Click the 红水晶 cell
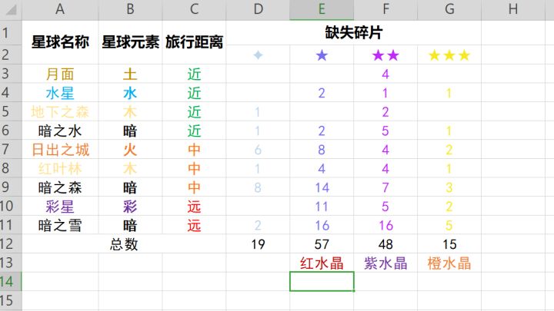 (322, 263)
